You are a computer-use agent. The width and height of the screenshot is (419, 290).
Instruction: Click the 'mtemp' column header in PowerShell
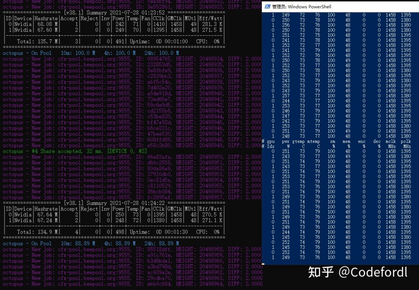click(x=314, y=141)
